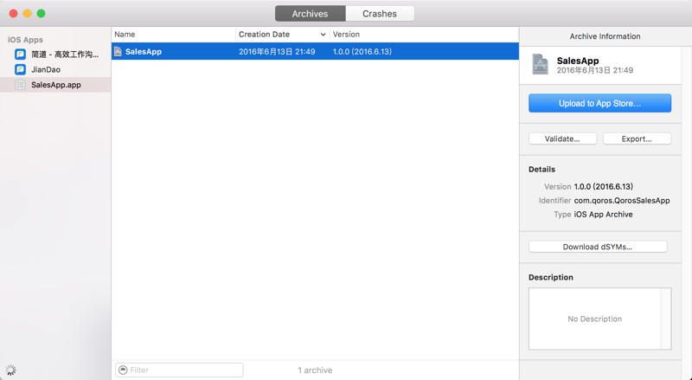Click the Export... button

point(637,138)
